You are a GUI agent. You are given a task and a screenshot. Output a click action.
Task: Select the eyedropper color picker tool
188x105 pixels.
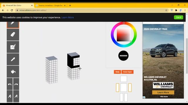coord(13,59)
